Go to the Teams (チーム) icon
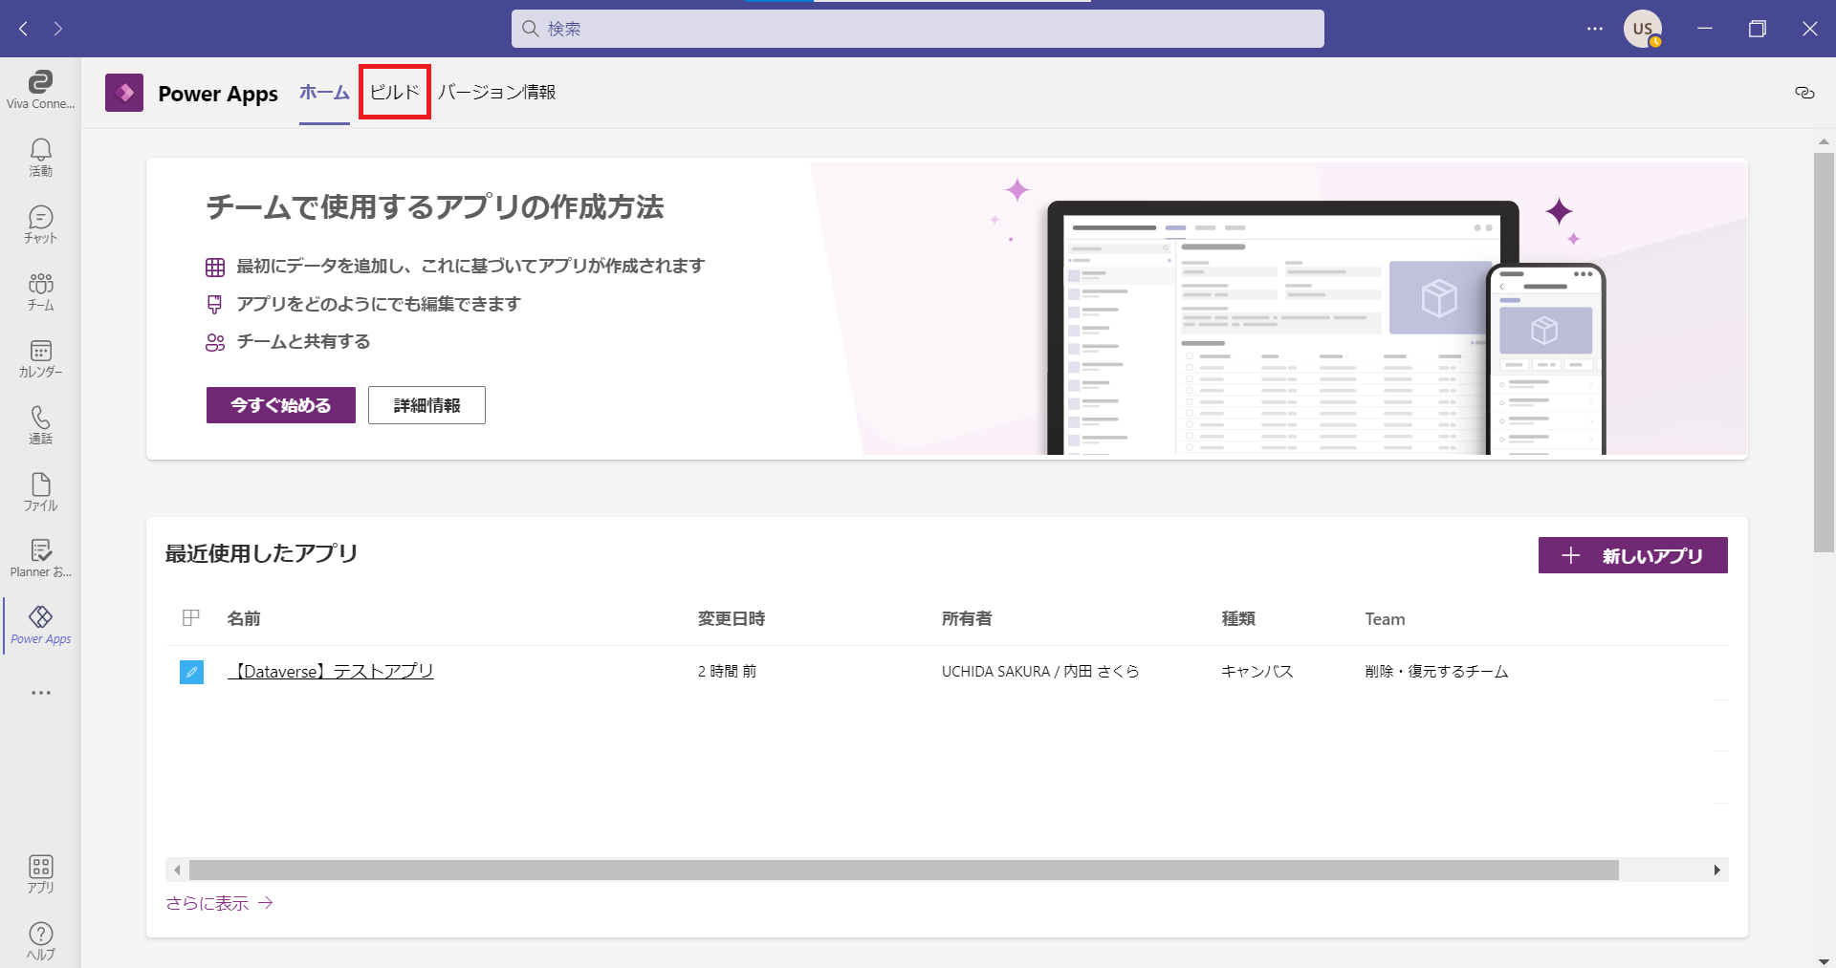Image resolution: width=1836 pixels, height=968 pixels. click(x=40, y=290)
